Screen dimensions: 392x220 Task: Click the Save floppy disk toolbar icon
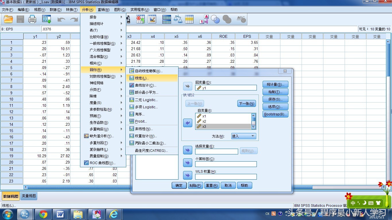[x=20, y=19]
